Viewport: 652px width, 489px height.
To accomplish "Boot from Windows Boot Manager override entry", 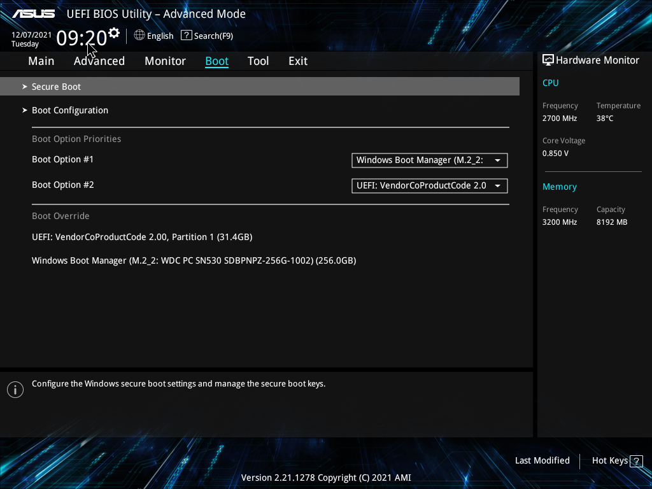I will point(194,260).
